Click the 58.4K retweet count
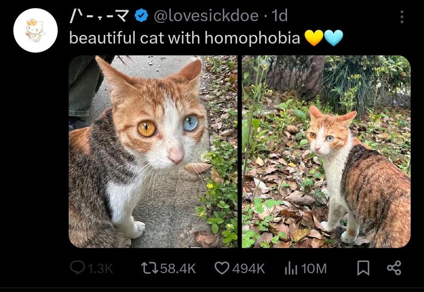The width and height of the screenshot is (424, 292). [x=178, y=269]
